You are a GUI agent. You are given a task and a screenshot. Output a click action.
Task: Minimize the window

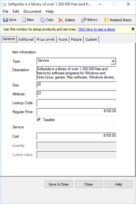[x=100, y=4]
